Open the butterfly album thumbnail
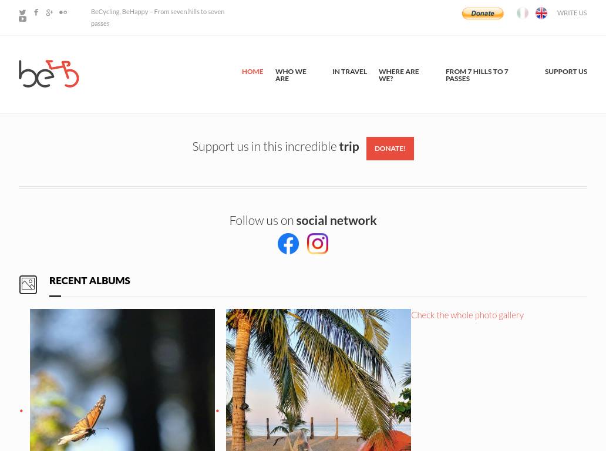Viewport: 606px width, 451px height. (122, 380)
